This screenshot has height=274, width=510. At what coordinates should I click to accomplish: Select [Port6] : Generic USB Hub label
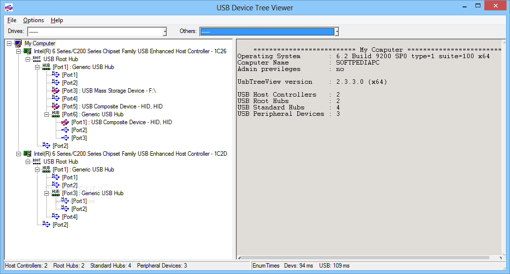coord(93,114)
